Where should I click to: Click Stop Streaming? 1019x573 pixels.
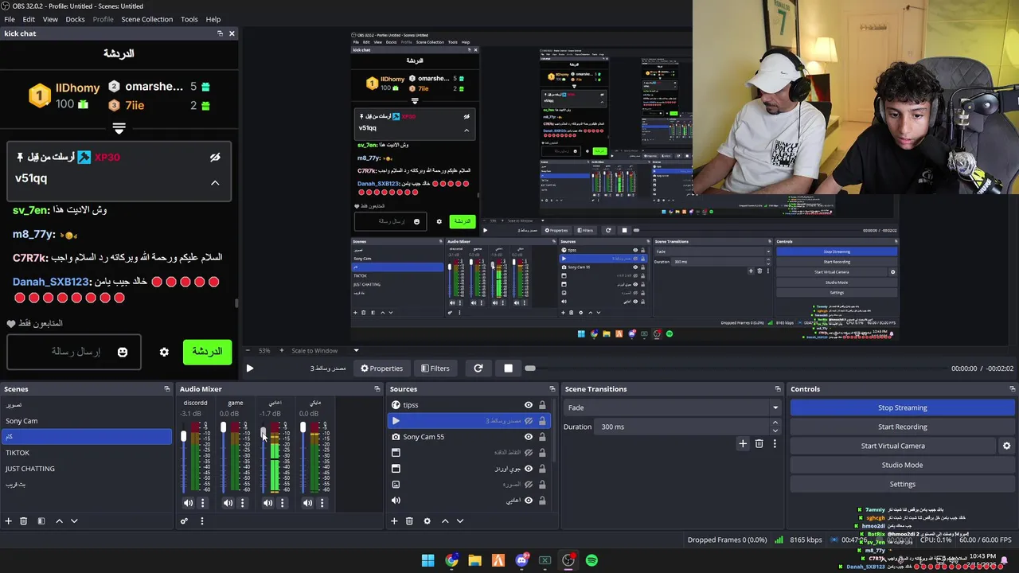tap(902, 407)
